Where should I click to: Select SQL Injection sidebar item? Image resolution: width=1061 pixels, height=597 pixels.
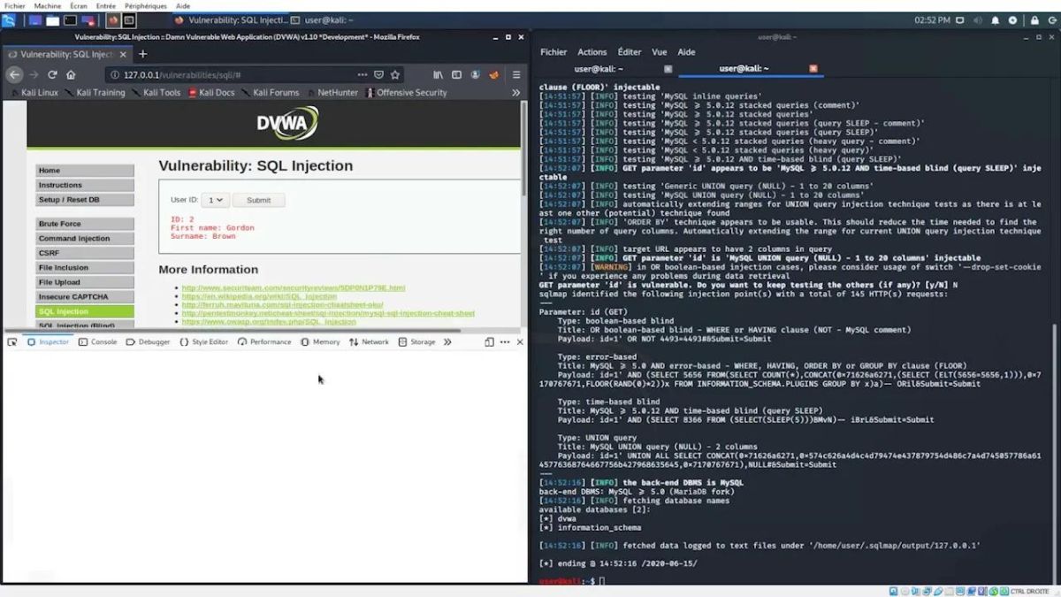[x=85, y=311]
